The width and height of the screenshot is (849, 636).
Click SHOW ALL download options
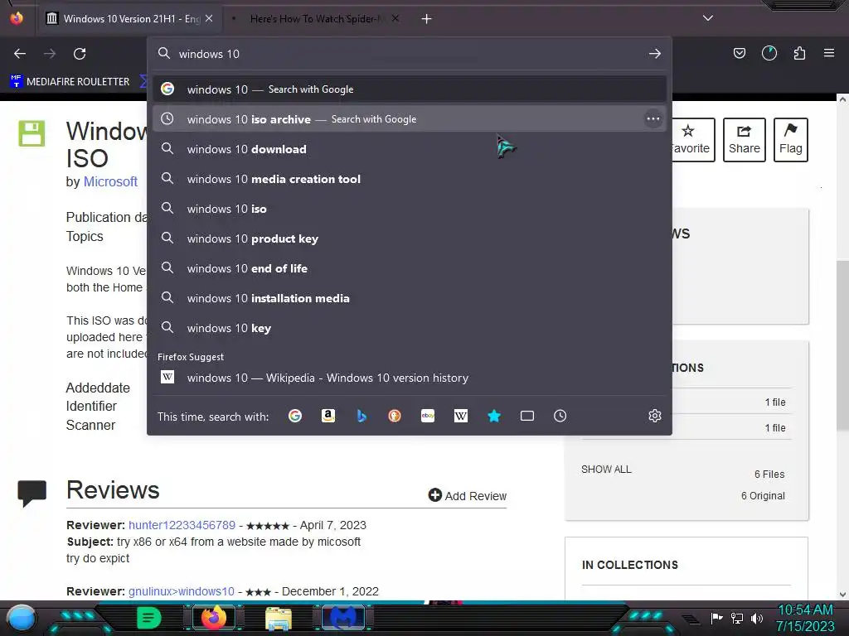click(x=606, y=469)
